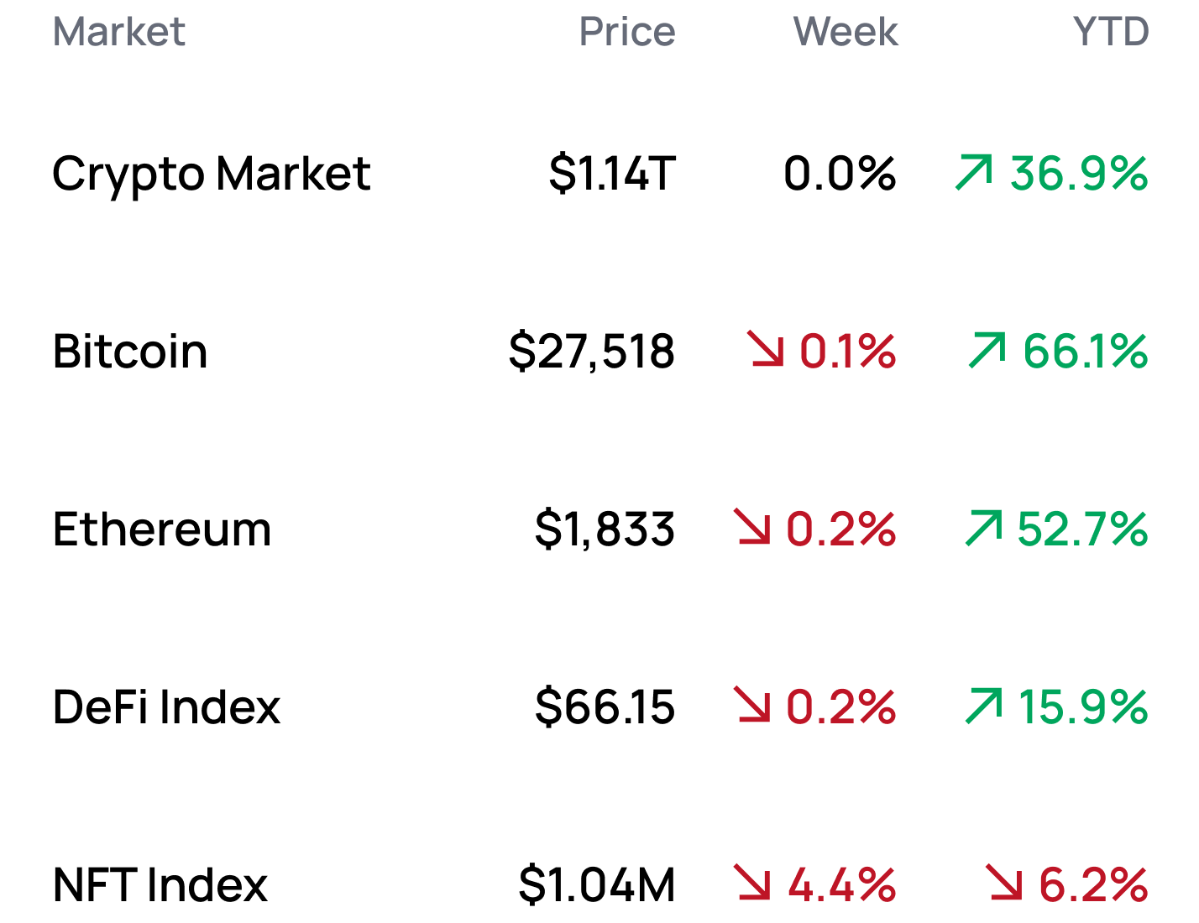
Task: Click the YTD column header
Action: click(1110, 32)
